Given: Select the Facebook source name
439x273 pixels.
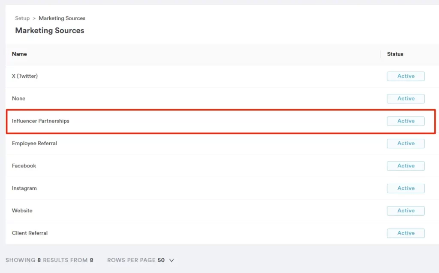Looking at the screenshot, I should click(24, 166).
